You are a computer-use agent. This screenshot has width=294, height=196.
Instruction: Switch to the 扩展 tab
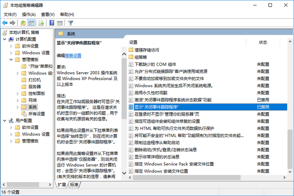click(62, 185)
